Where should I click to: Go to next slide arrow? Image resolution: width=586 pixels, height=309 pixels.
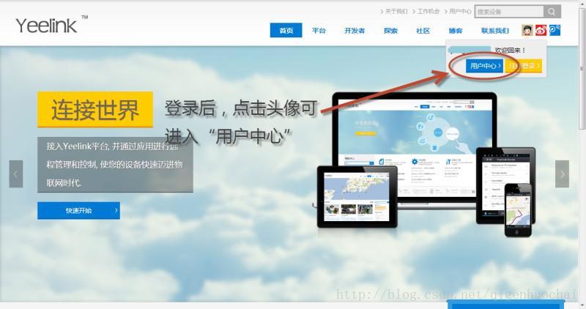pos(562,174)
